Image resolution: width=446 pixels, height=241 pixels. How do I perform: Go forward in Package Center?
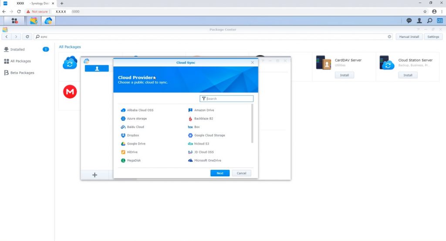(x=16, y=36)
